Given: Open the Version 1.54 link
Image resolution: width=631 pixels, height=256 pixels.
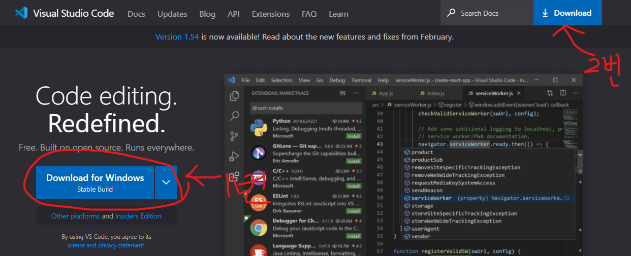Looking at the screenshot, I should point(177,36).
